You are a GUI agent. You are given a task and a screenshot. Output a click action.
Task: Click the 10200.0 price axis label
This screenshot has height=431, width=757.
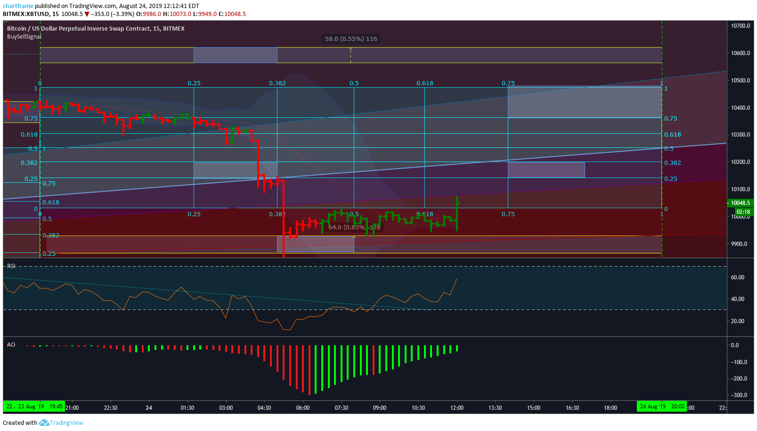point(741,162)
